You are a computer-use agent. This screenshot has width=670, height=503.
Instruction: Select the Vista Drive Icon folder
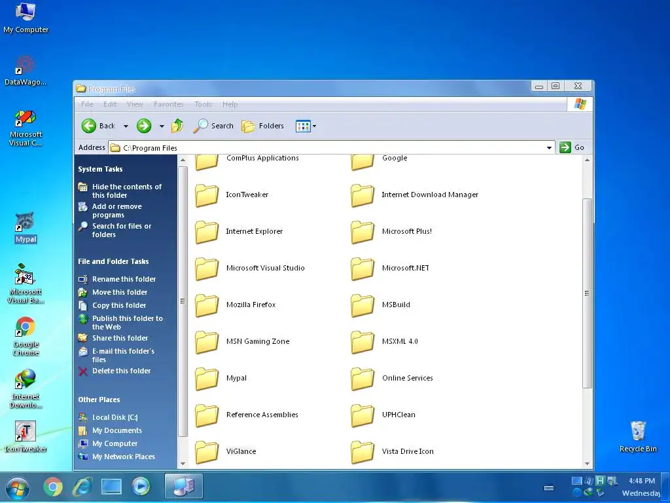point(393,452)
